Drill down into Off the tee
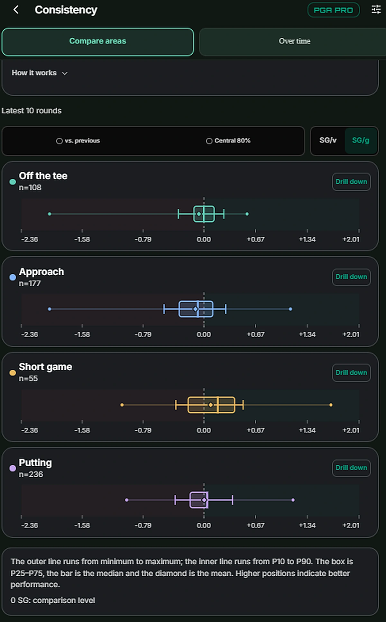 [x=351, y=182]
